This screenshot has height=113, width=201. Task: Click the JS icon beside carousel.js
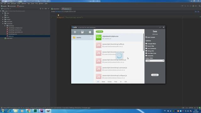(99, 69)
